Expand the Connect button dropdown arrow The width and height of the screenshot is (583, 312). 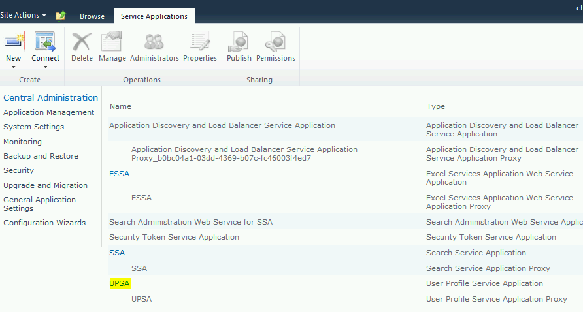(45, 67)
